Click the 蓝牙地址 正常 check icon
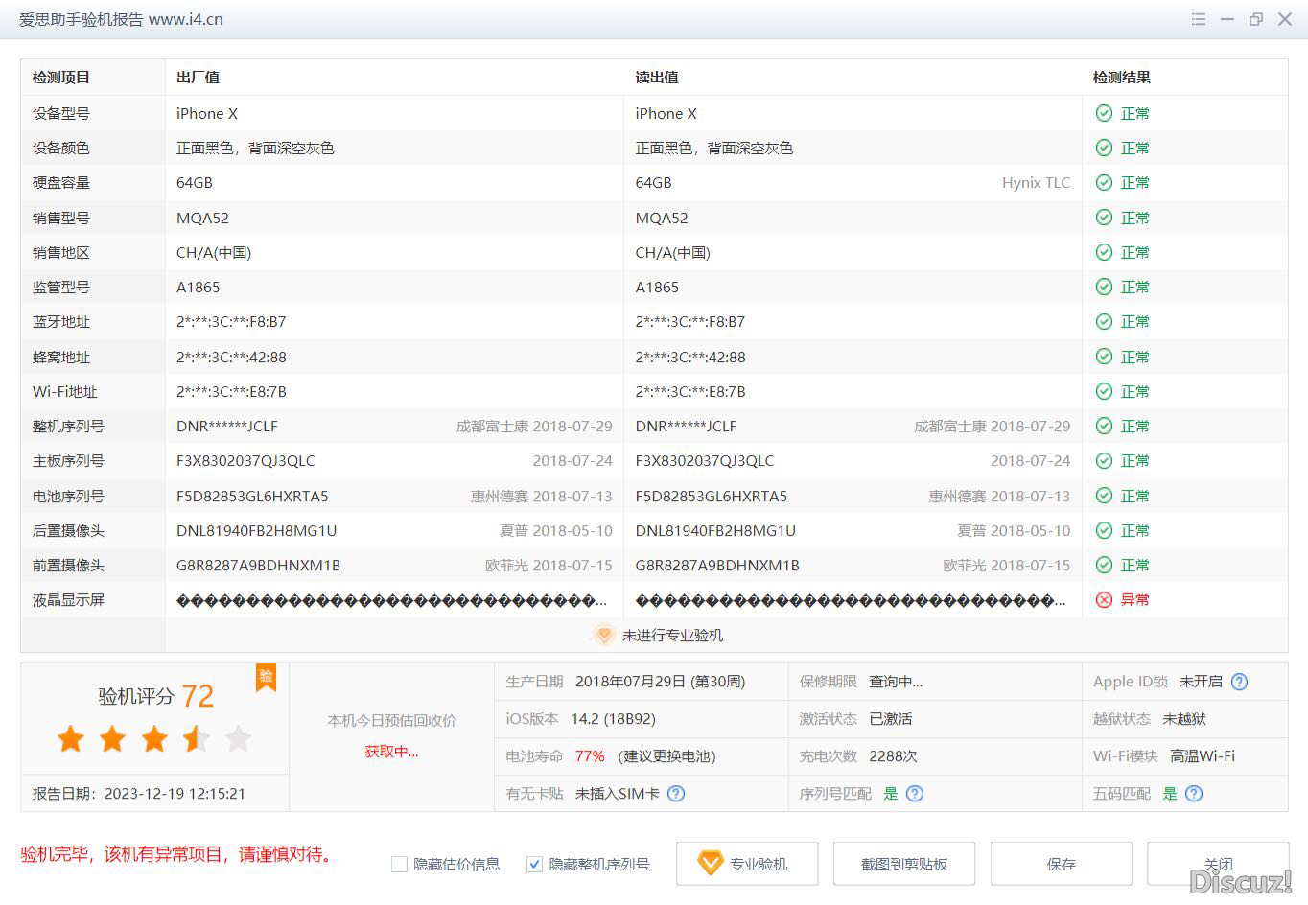The image size is (1308, 905). (1104, 321)
